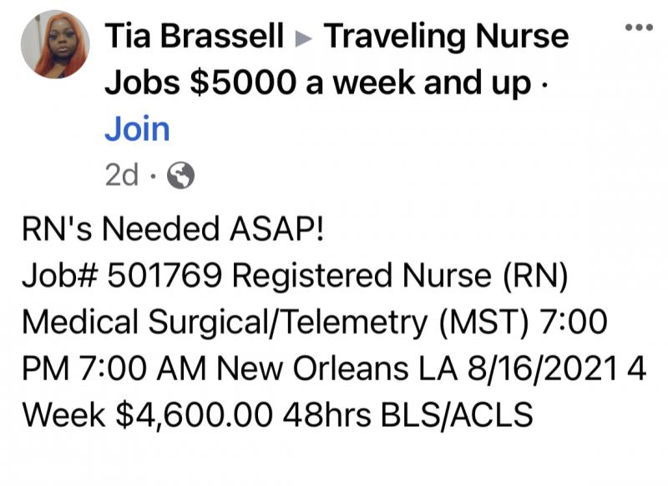Click the 'New Orleans LA' location text
This screenshot has height=486, width=668.
point(337,368)
